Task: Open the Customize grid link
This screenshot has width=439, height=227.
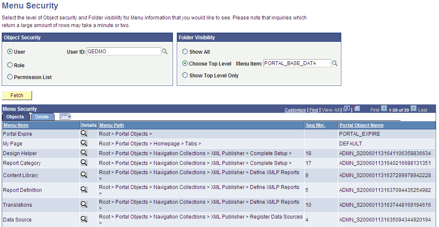Action: (295, 110)
